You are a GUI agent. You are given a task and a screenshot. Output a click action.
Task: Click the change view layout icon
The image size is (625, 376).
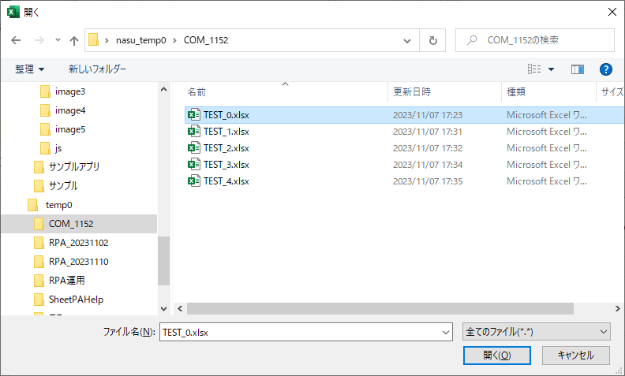click(x=534, y=69)
